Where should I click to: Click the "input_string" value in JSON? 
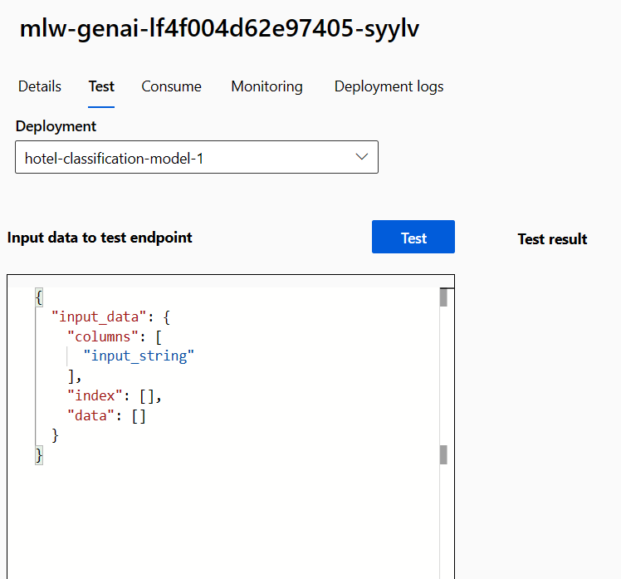tap(139, 356)
